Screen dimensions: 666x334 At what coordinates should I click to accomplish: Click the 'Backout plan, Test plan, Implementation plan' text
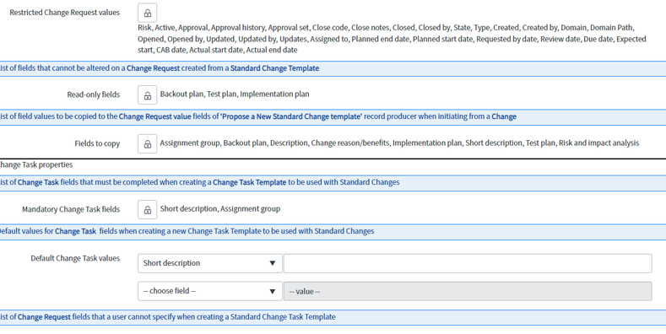tap(235, 94)
